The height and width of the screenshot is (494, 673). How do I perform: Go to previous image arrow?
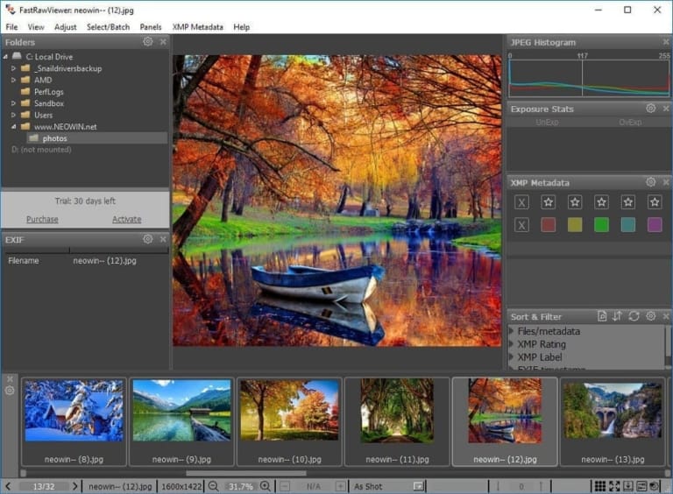pyautogui.click(x=9, y=486)
